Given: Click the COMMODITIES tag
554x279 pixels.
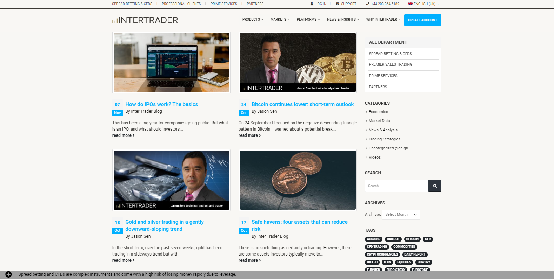Looking at the screenshot, I should (404, 247).
